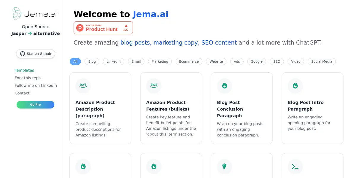Go to Follow me on LinkedIn
The image size is (356, 178).
(36, 85)
